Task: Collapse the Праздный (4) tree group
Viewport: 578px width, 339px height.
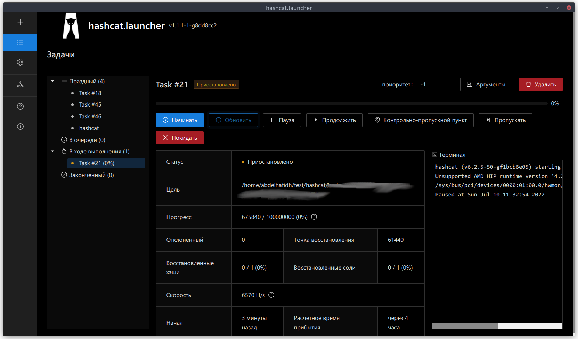Action: (x=52, y=81)
